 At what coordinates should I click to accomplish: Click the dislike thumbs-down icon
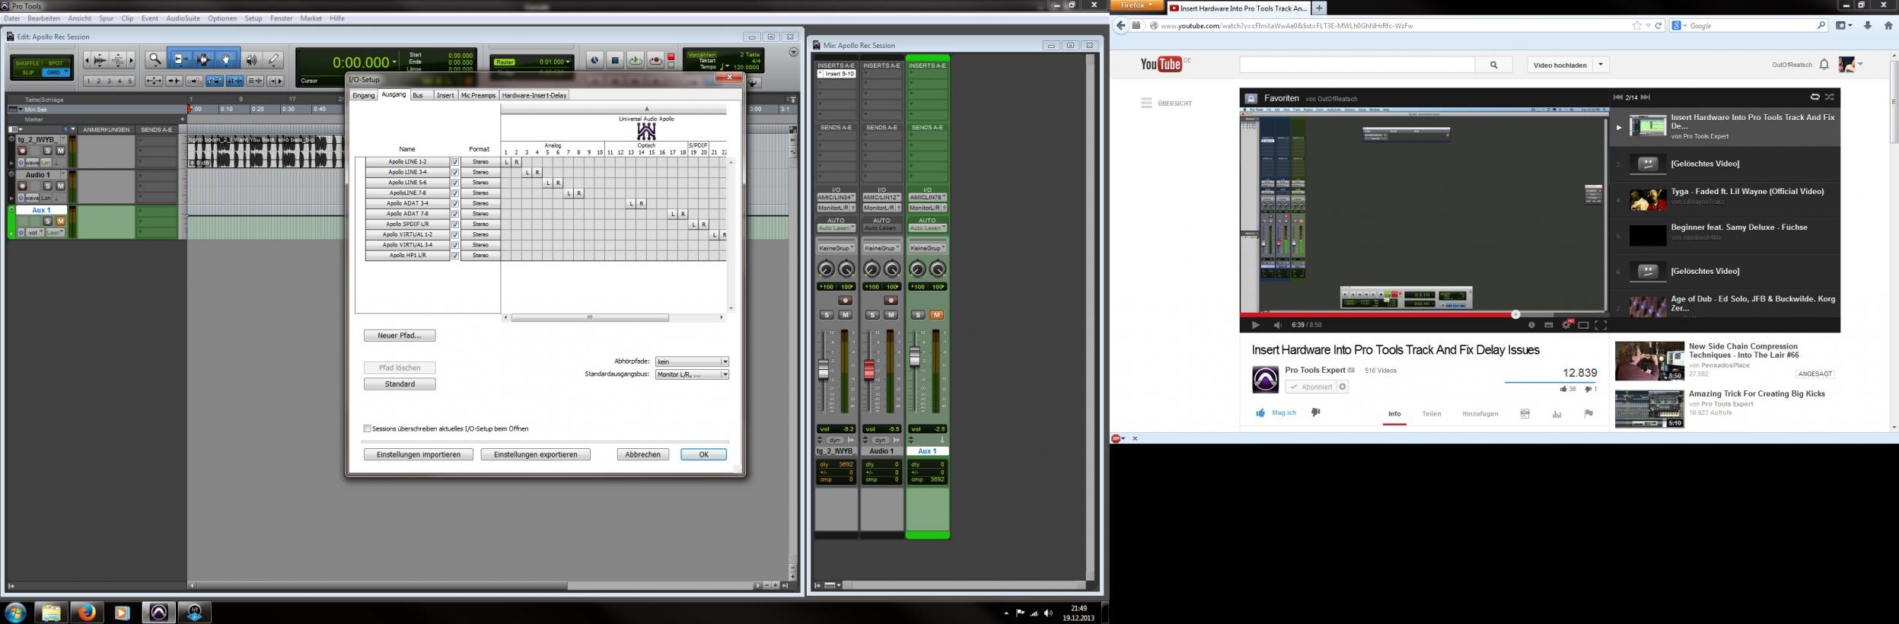[1316, 412]
